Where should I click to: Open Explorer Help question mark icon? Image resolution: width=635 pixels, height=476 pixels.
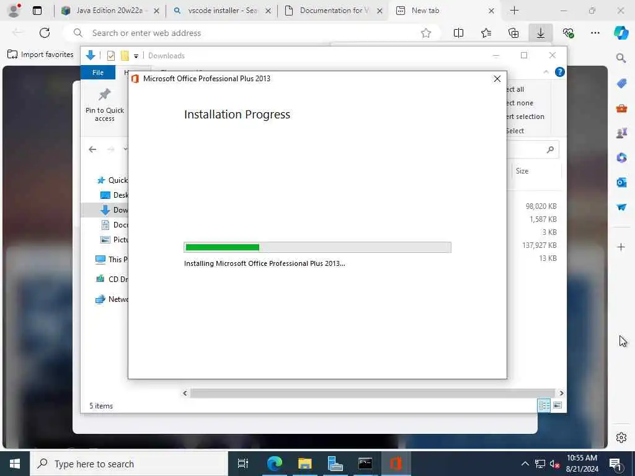point(560,72)
